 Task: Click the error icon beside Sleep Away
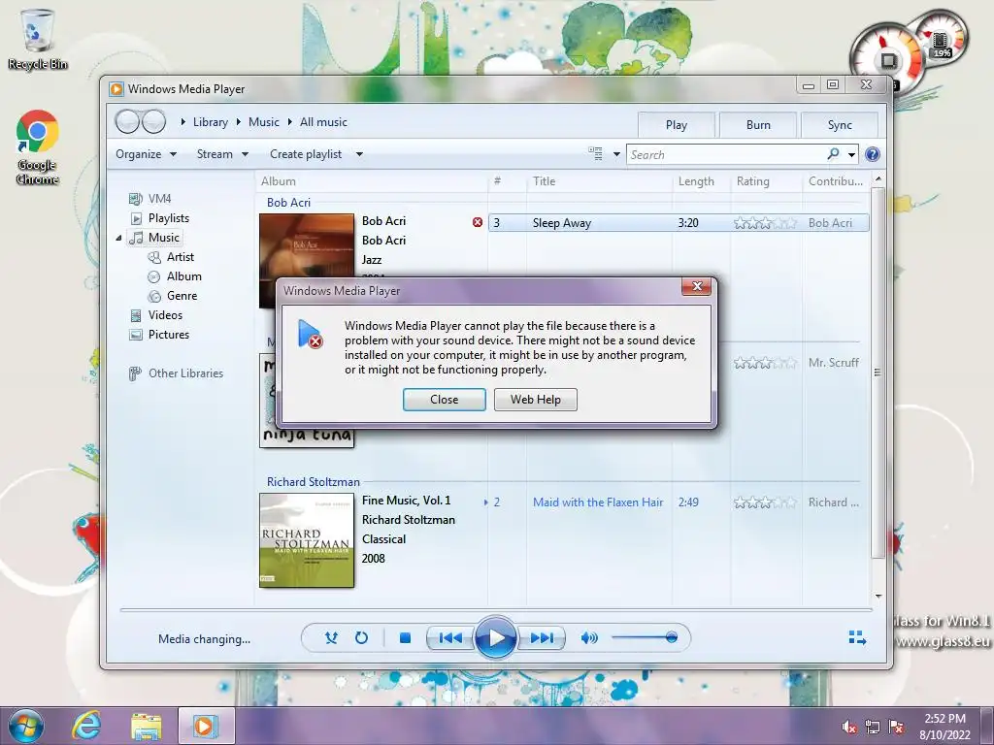478,222
